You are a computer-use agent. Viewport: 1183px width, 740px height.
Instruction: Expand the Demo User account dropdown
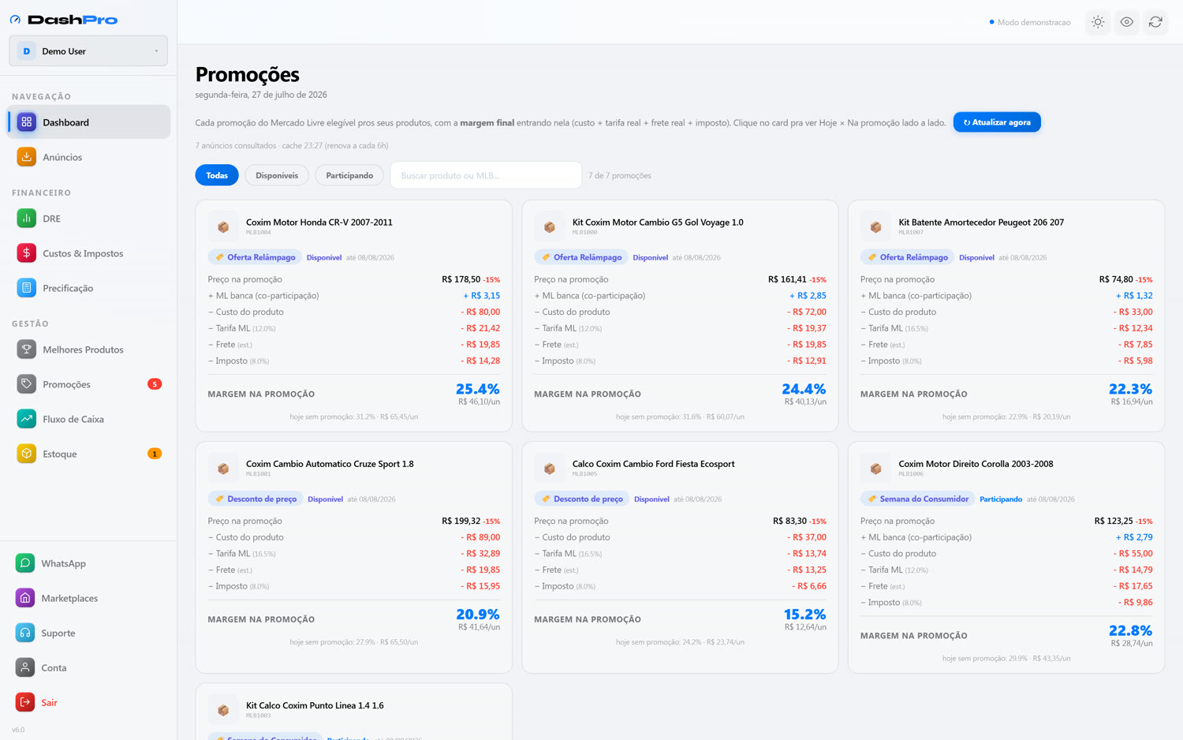click(x=88, y=51)
